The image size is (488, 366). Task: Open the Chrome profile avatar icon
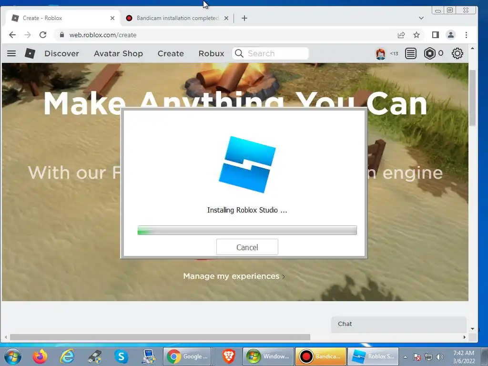click(x=451, y=35)
